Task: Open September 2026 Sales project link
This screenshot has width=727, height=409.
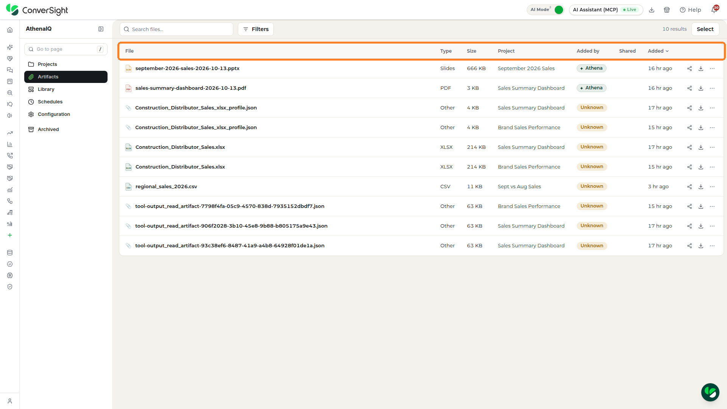Action: pyautogui.click(x=526, y=69)
